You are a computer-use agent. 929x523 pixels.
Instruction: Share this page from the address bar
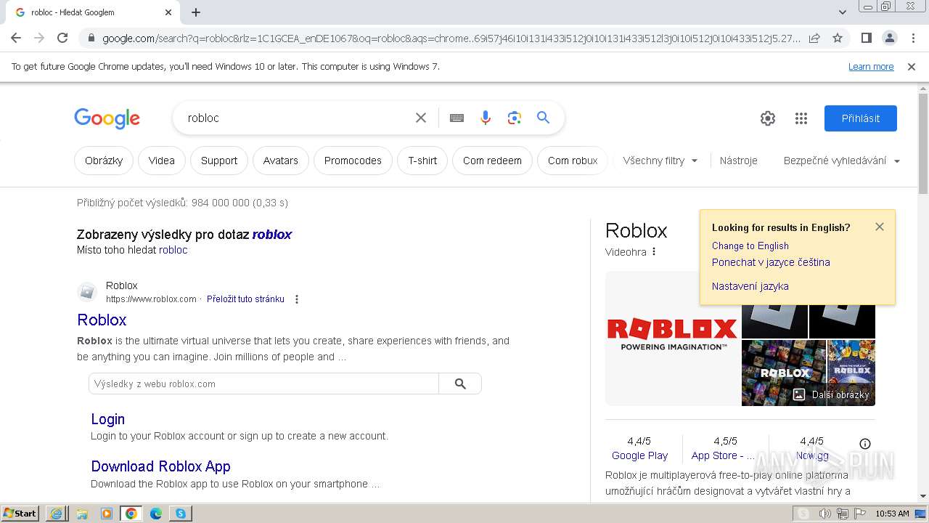tap(814, 38)
